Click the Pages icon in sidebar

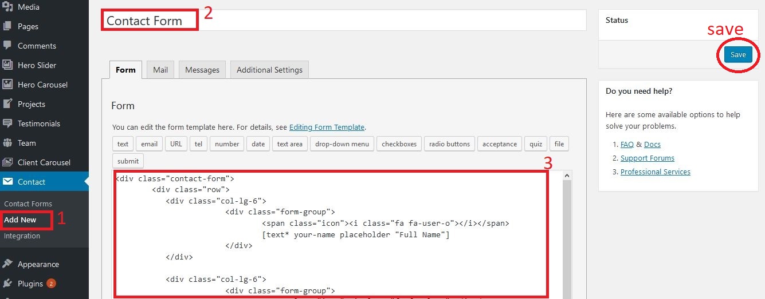coord(8,26)
